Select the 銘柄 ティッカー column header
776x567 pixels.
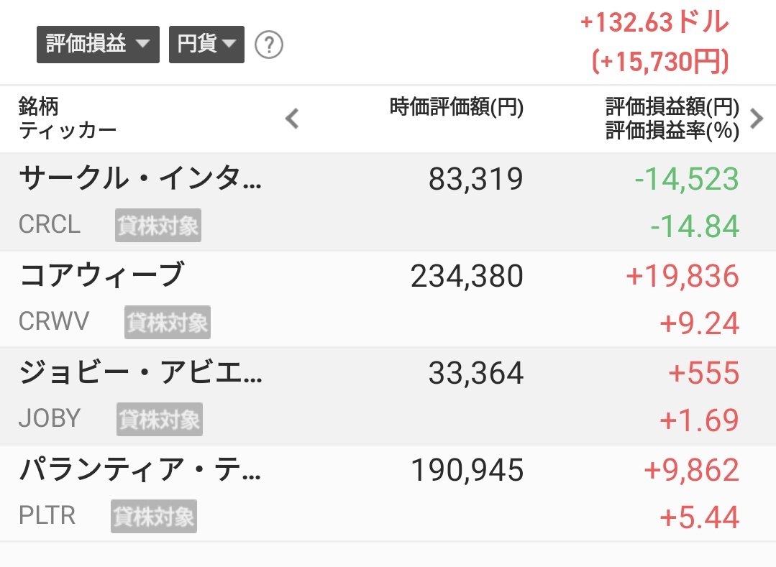pos(68,119)
